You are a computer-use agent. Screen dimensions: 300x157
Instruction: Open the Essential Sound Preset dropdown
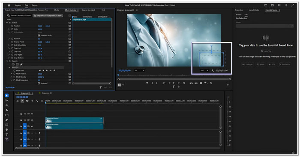pyautogui.click(x=265, y=26)
